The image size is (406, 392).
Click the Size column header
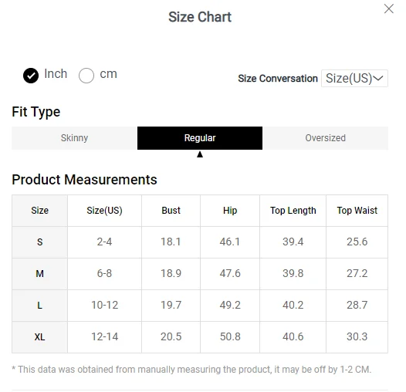(39, 211)
